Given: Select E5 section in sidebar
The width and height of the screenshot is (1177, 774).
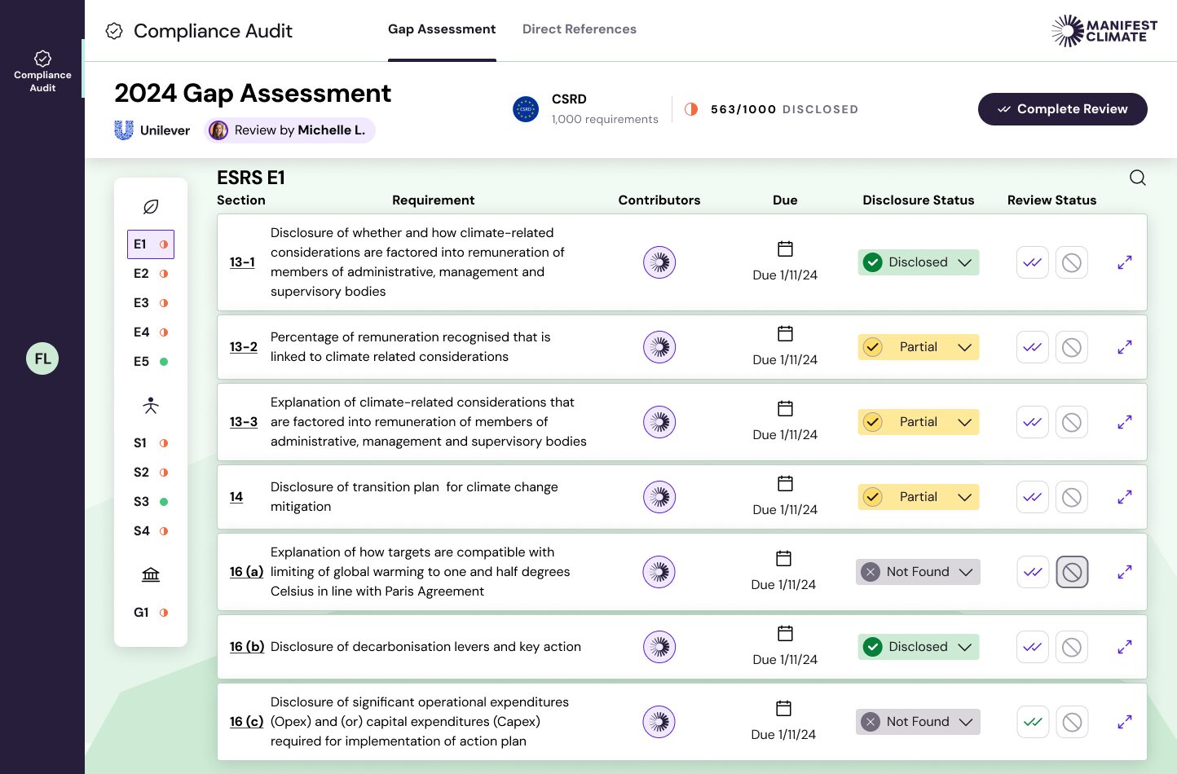Looking at the screenshot, I should point(151,362).
